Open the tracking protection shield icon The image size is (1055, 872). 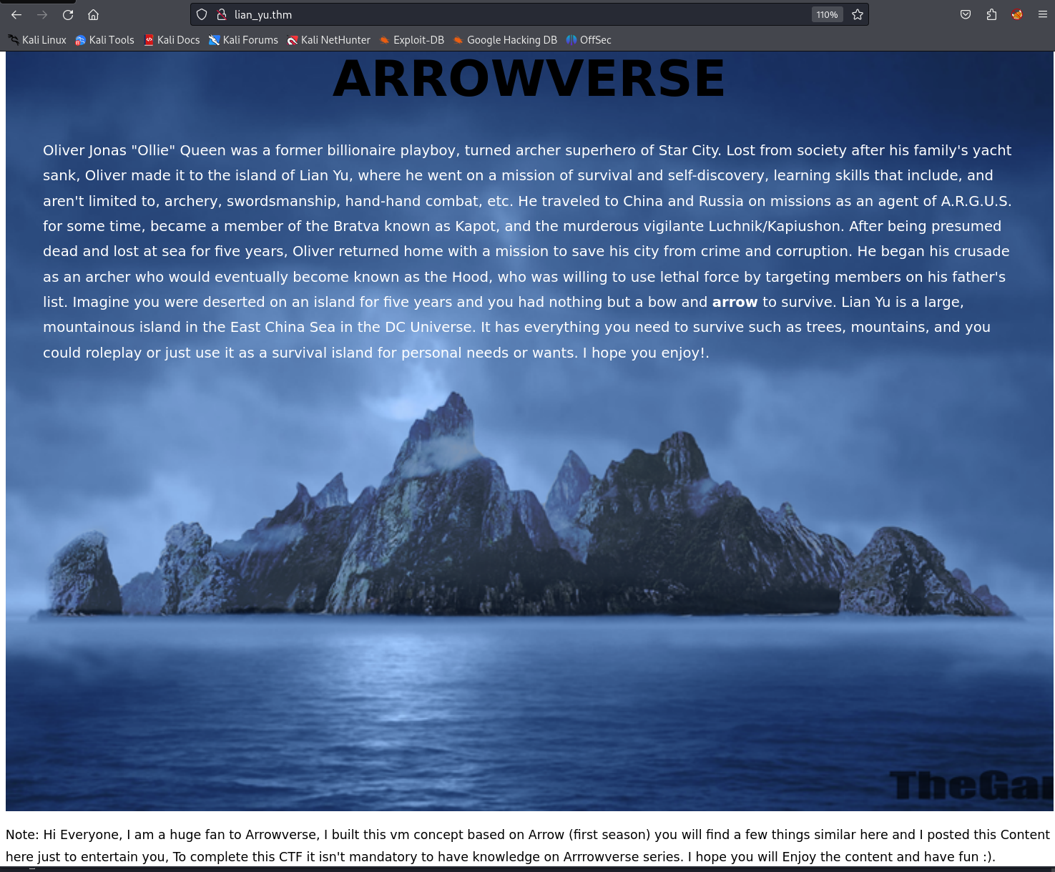point(202,14)
